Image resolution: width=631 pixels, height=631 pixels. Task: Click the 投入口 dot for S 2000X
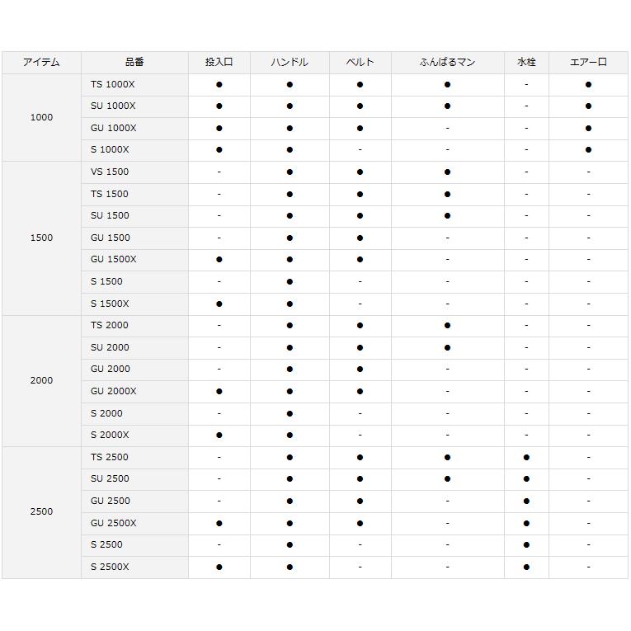(x=219, y=435)
